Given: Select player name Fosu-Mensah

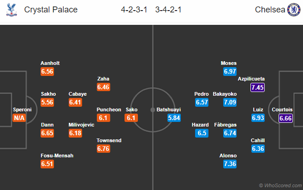Looking at the screenshot, I should tap(57, 155).
